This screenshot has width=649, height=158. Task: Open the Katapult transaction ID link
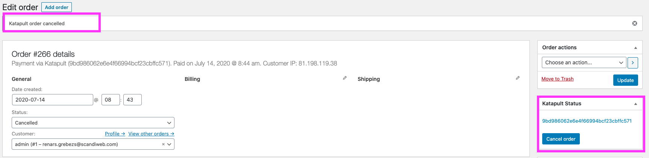click(587, 121)
